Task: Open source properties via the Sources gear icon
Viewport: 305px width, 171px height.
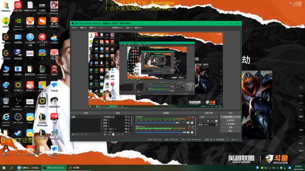Action: click(x=113, y=135)
